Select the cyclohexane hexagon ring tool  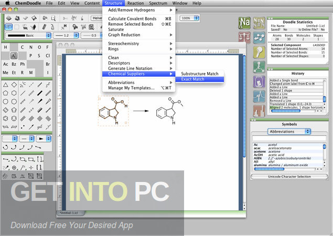point(14,93)
